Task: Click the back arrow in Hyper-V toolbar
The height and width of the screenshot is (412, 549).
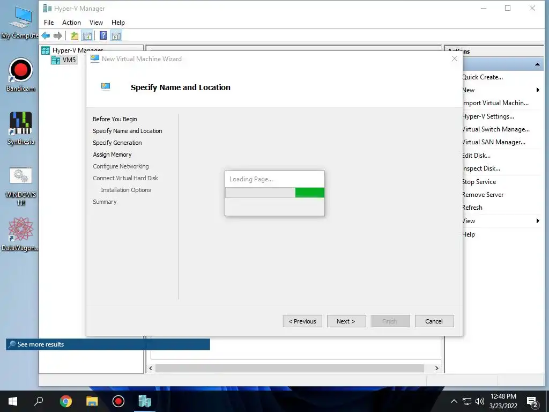Action: 46,36
